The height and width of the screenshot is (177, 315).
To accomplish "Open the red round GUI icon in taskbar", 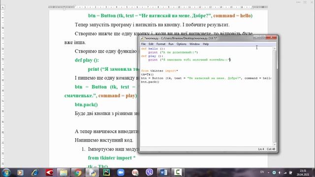I will [x=135, y=173].
